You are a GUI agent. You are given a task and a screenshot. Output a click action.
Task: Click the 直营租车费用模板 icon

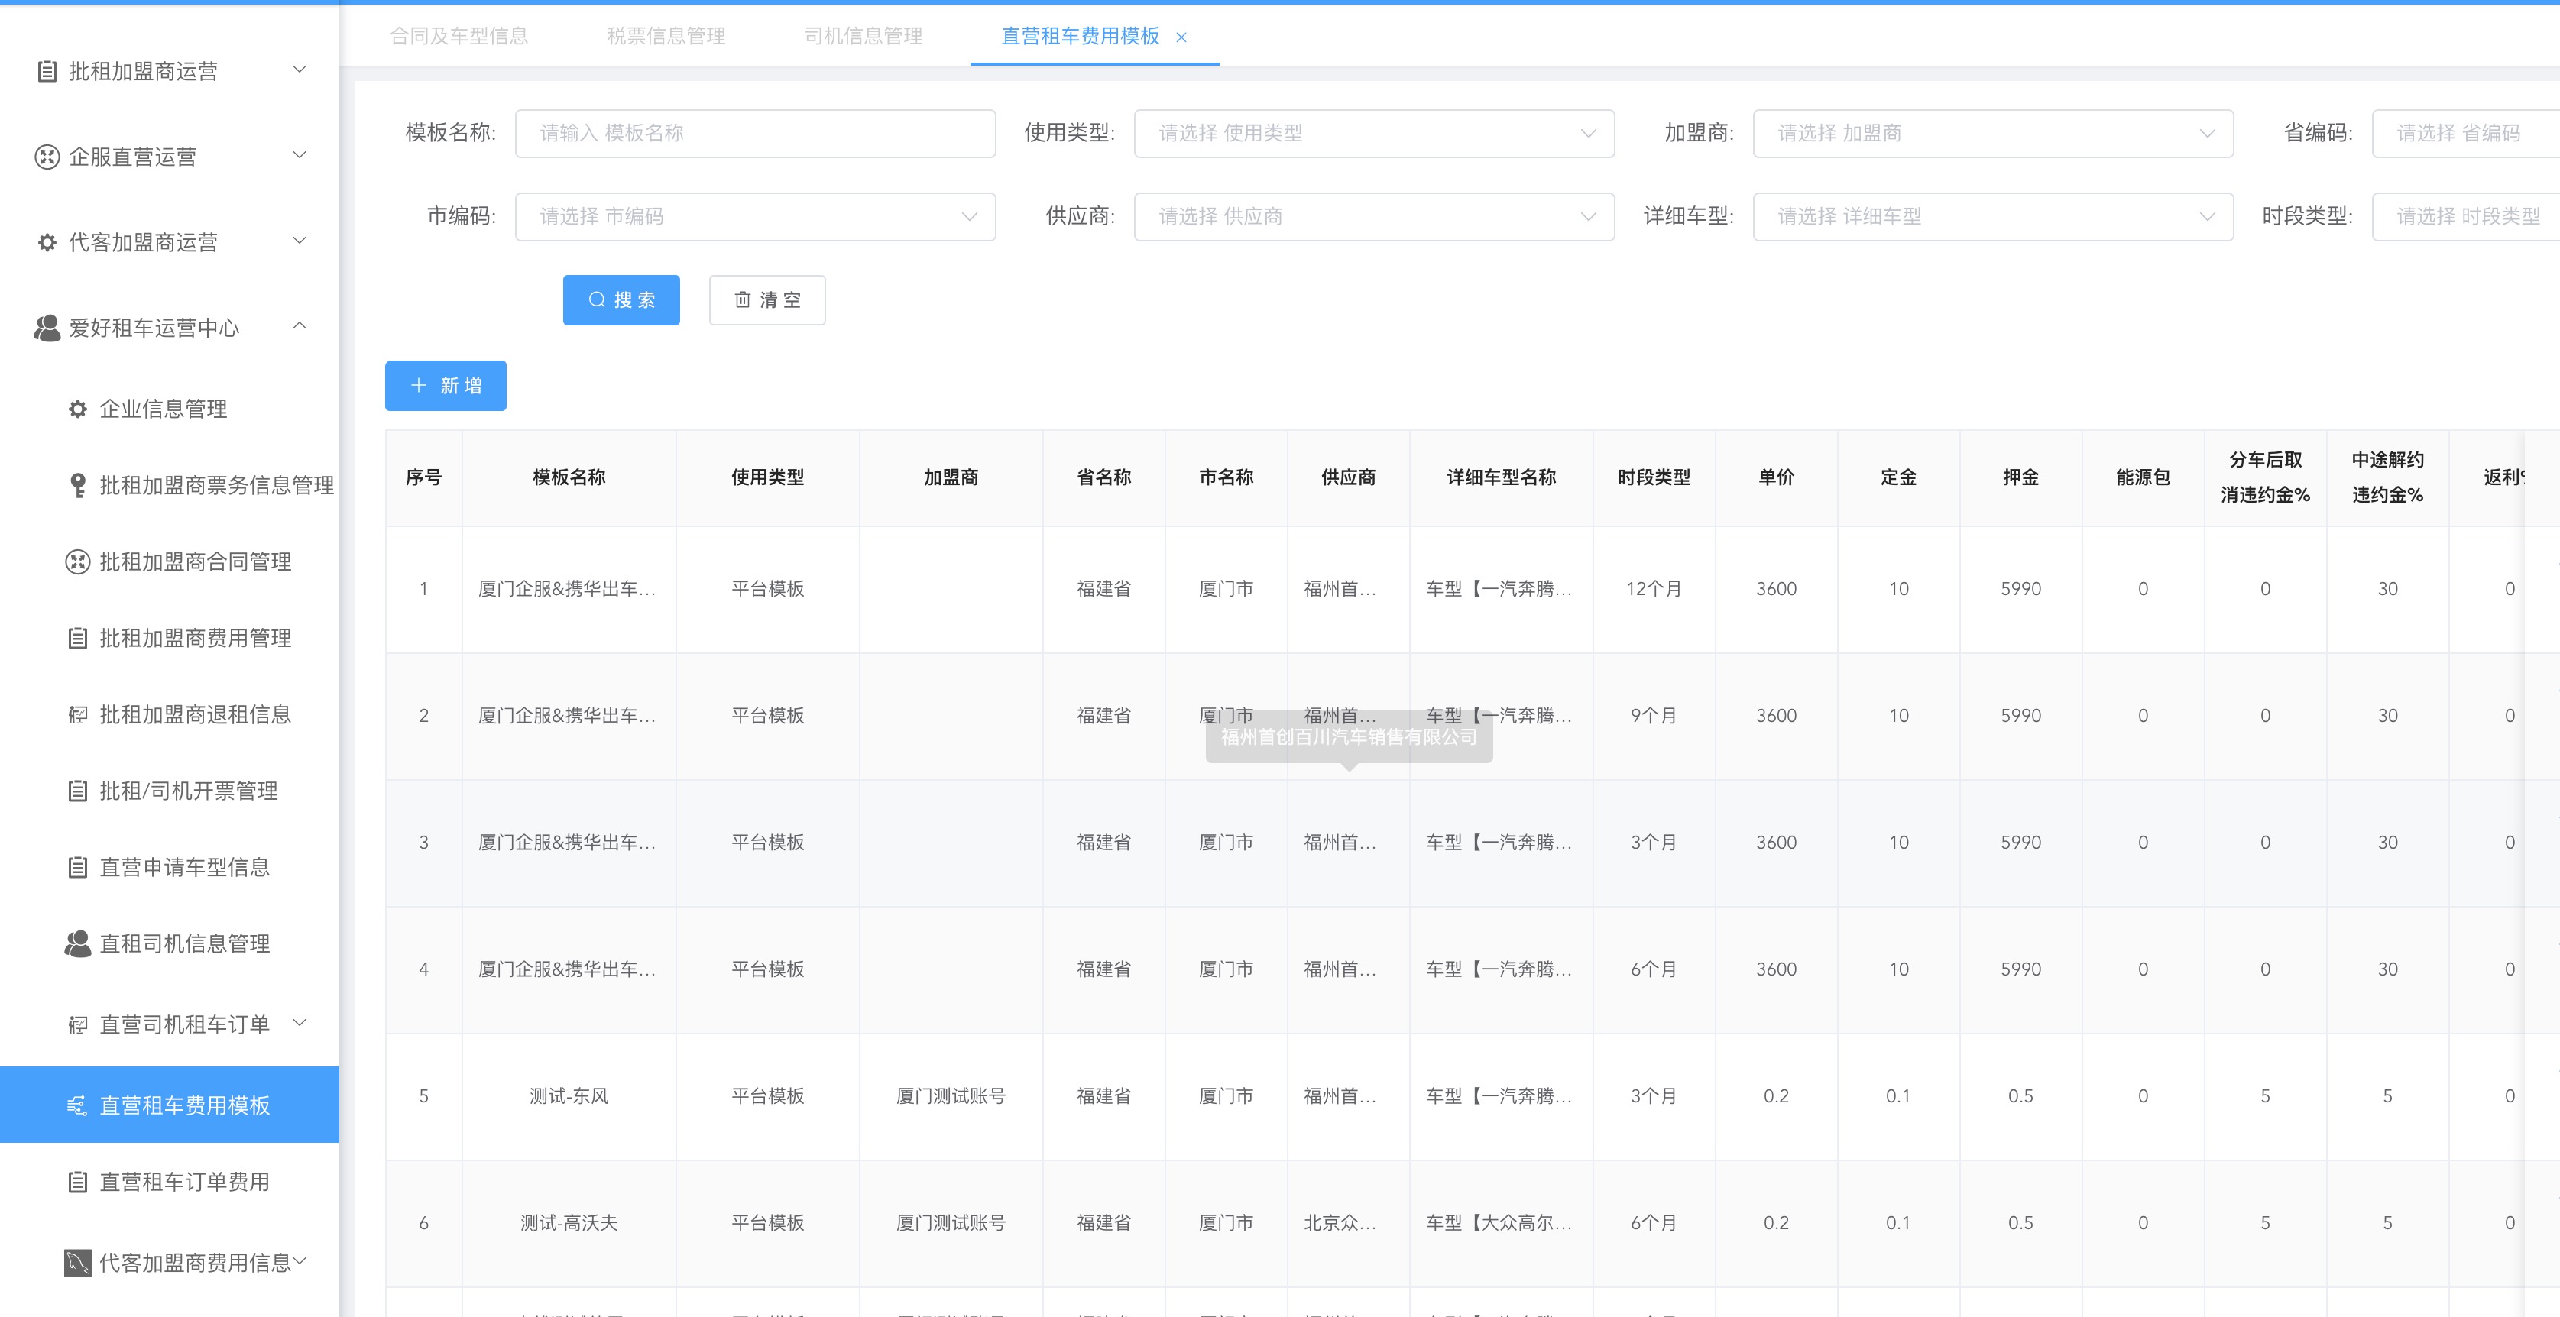click(77, 1105)
